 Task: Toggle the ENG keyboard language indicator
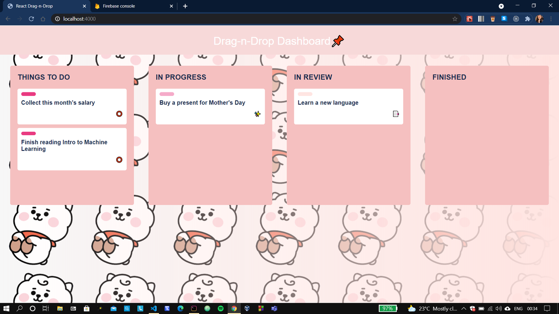pos(518,308)
